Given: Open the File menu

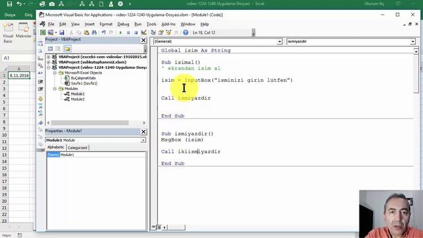Looking at the screenshot, I should (51, 24).
